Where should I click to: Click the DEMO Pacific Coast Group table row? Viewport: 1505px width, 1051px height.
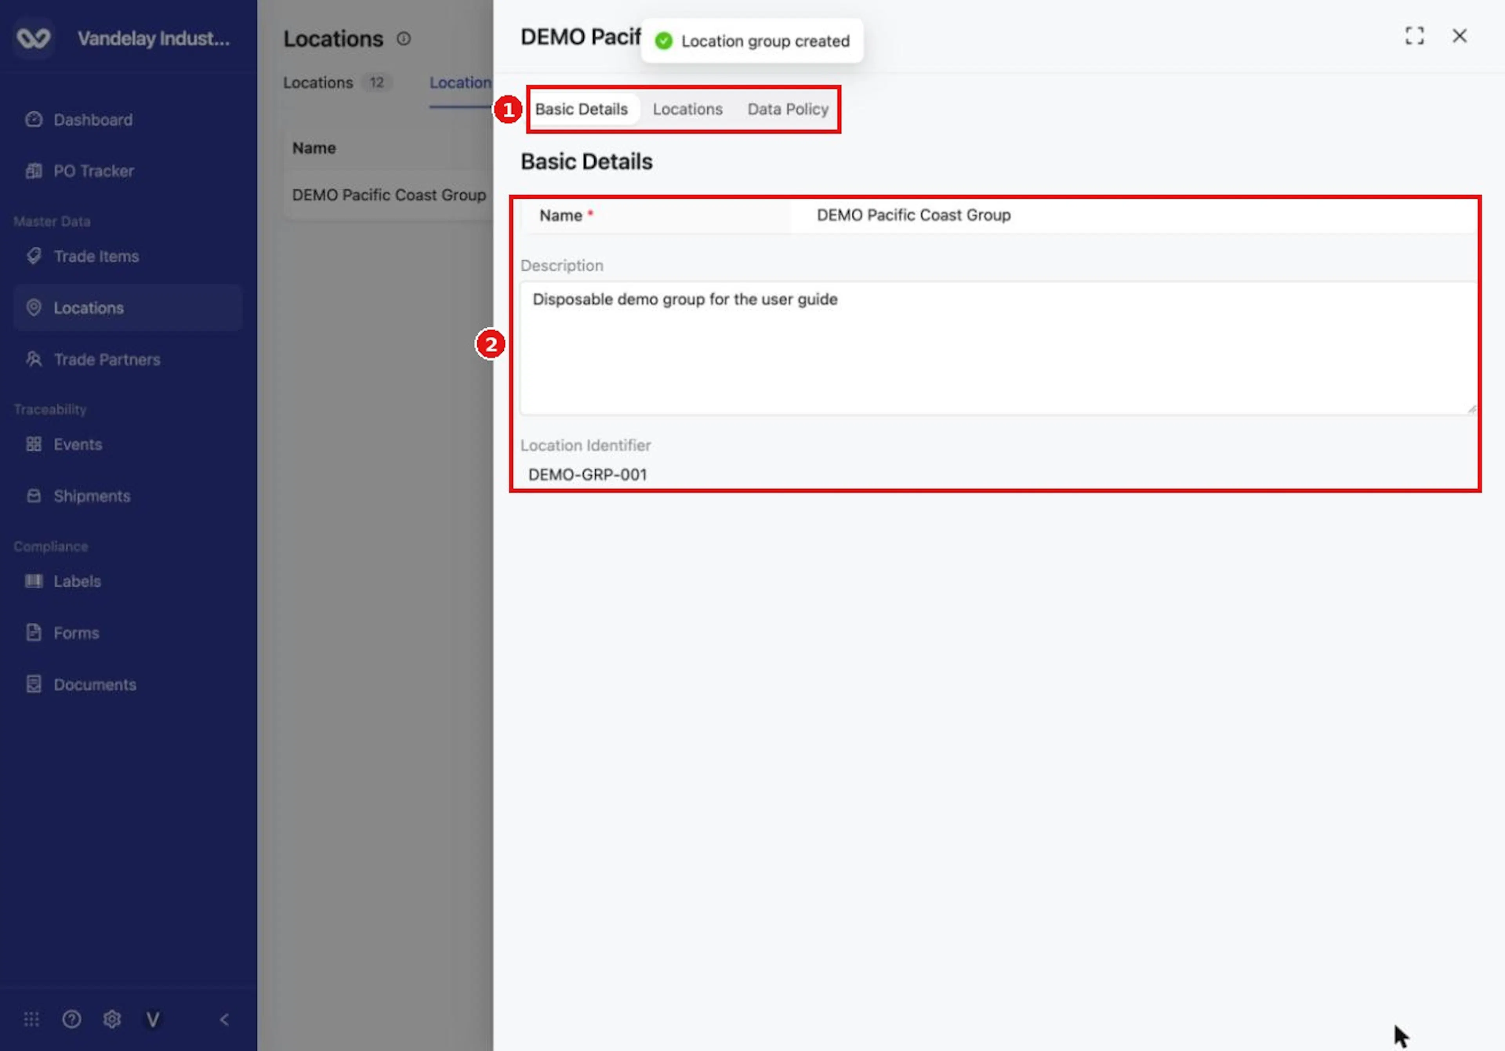389,195
